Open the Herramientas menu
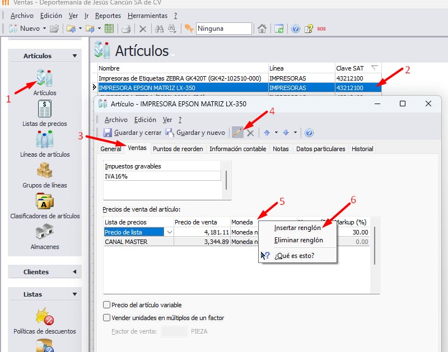Screen dimensions: 448x352 [147, 16]
